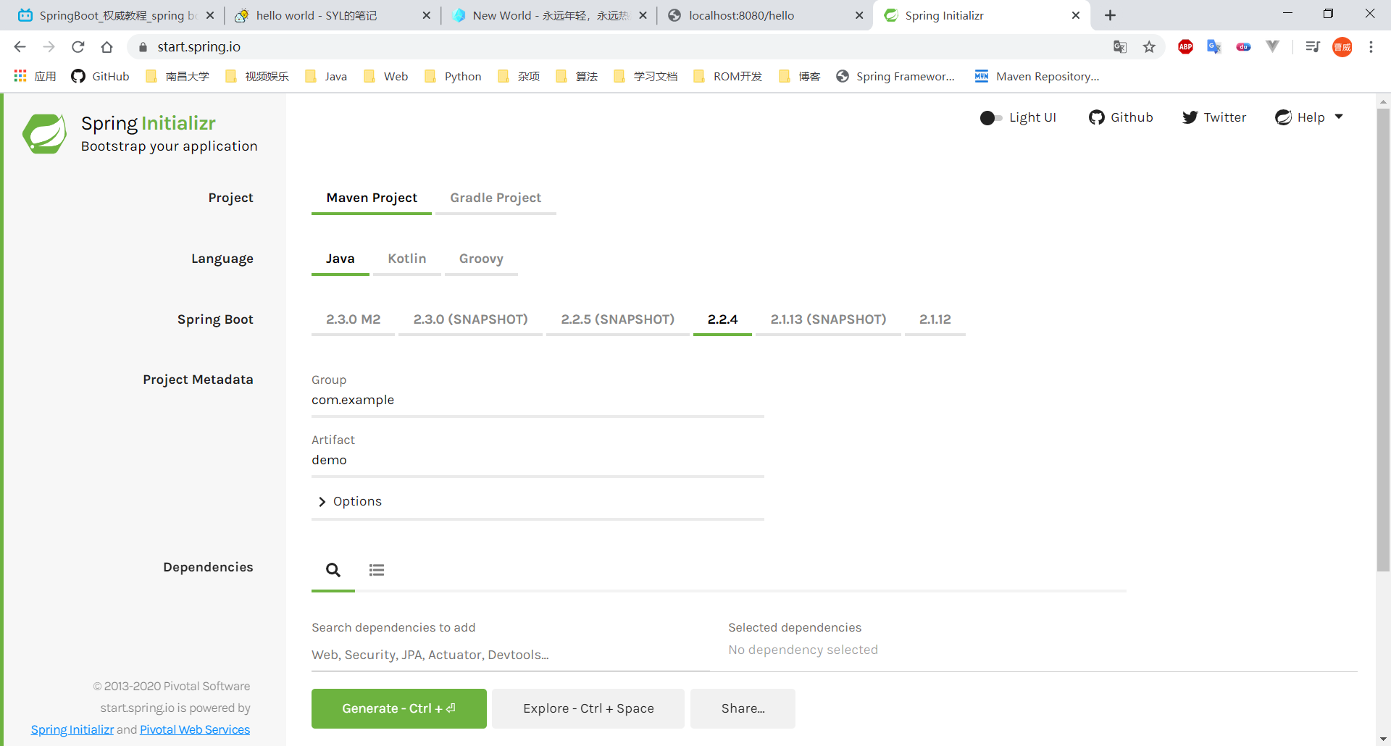Select Spring Boot version 2.1.12
This screenshot has width=1391, height=746.
tap(935, 319)
